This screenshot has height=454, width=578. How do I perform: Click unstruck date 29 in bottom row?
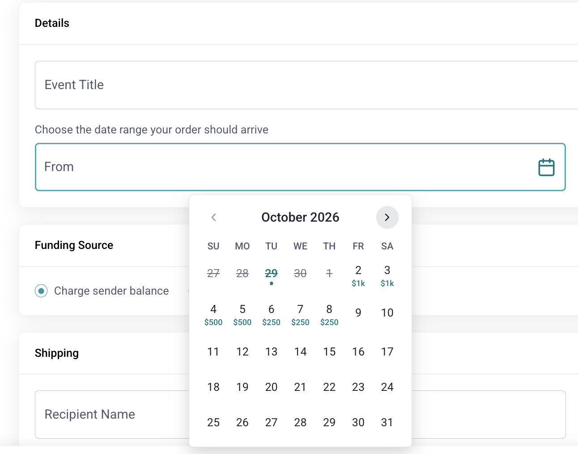pyautogui.click(x=329, y=423)
